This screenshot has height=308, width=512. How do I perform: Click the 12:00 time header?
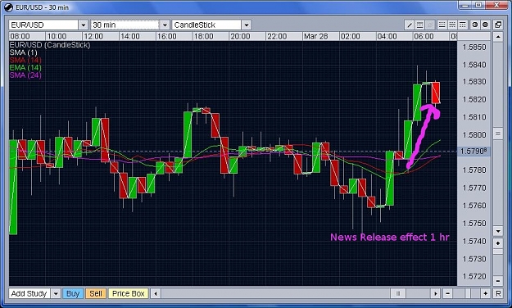tap(93, 36)
